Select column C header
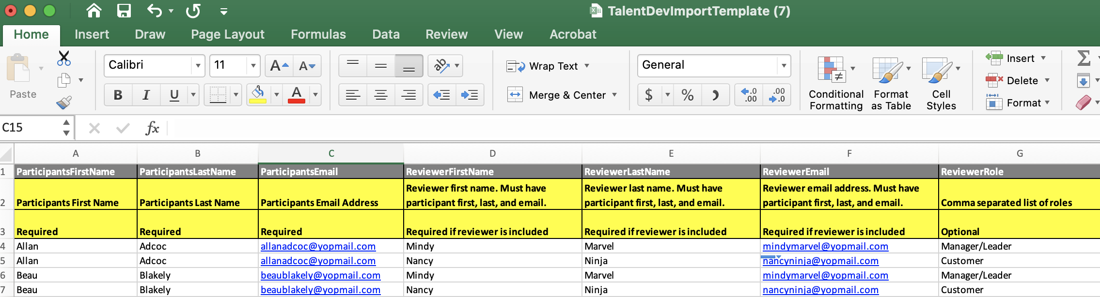 tap(331, 153)
